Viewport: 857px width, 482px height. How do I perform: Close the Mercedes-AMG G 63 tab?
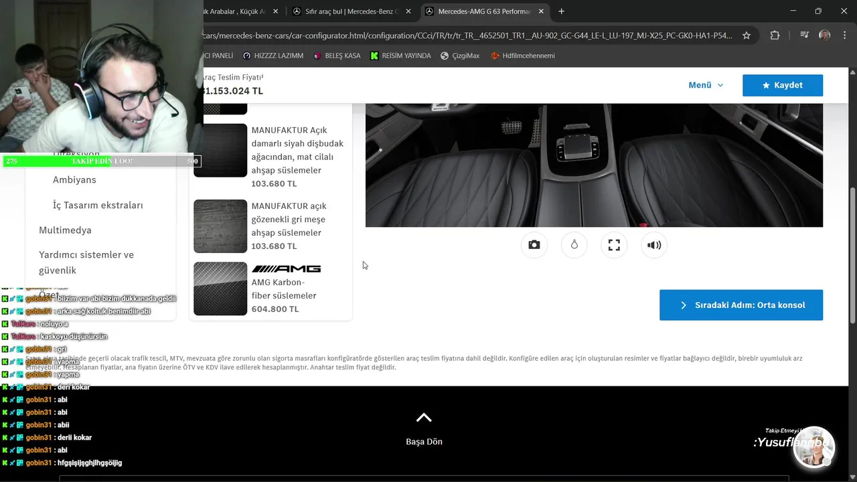[541, 11]
